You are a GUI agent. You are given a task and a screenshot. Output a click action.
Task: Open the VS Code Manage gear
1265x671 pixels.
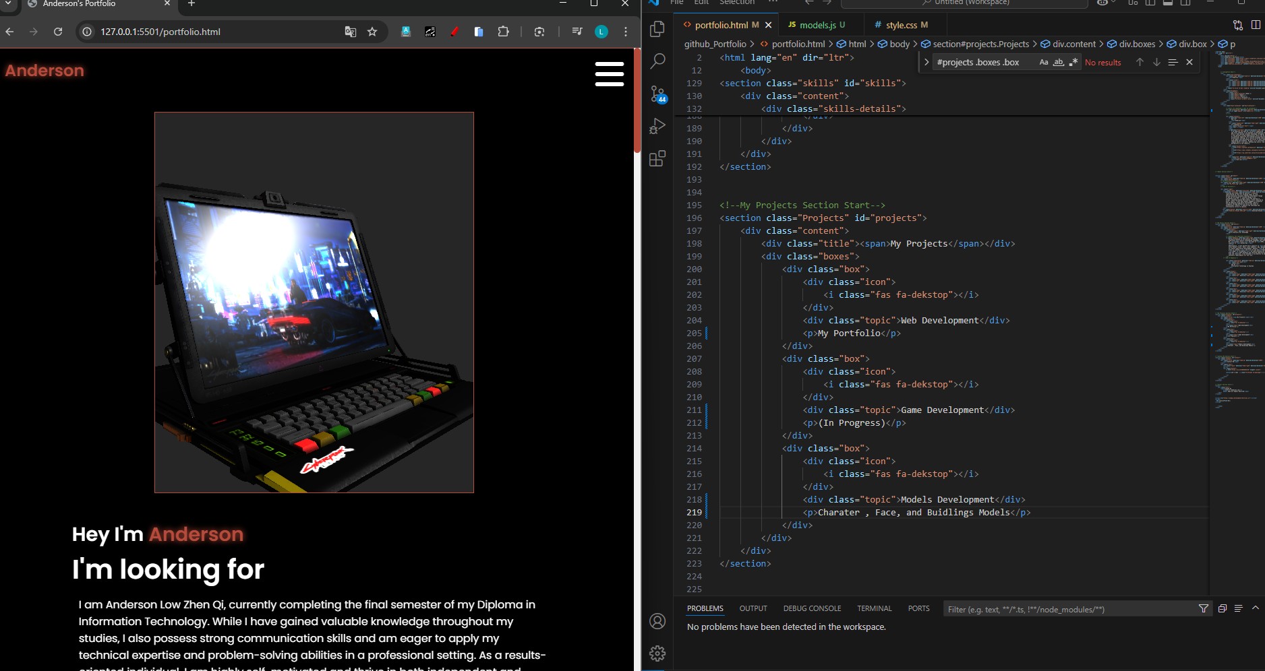click(657, 653)
